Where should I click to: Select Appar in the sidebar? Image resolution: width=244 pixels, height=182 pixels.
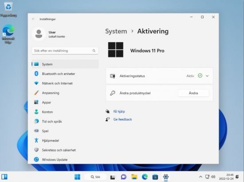(x=65, y=102)
